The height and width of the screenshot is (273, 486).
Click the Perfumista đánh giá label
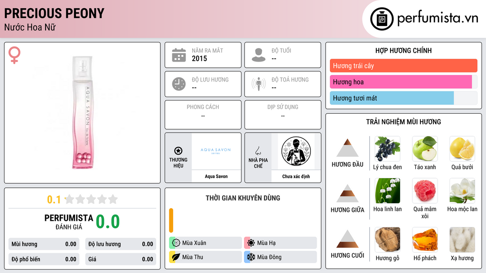[69, 222]
